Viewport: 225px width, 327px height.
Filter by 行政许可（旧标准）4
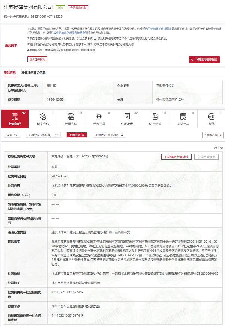tap(109, 135)
